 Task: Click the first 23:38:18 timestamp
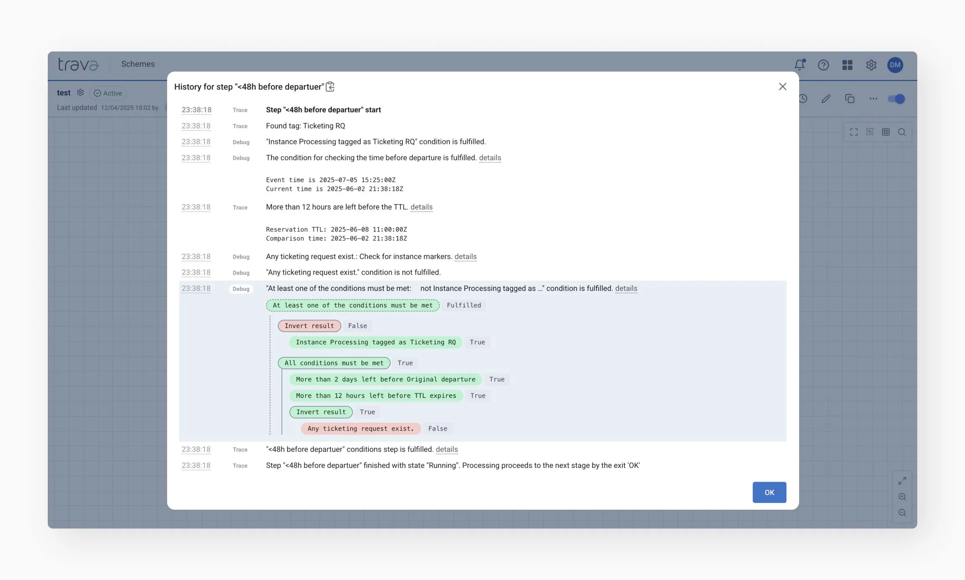click(x=196, y=110)
